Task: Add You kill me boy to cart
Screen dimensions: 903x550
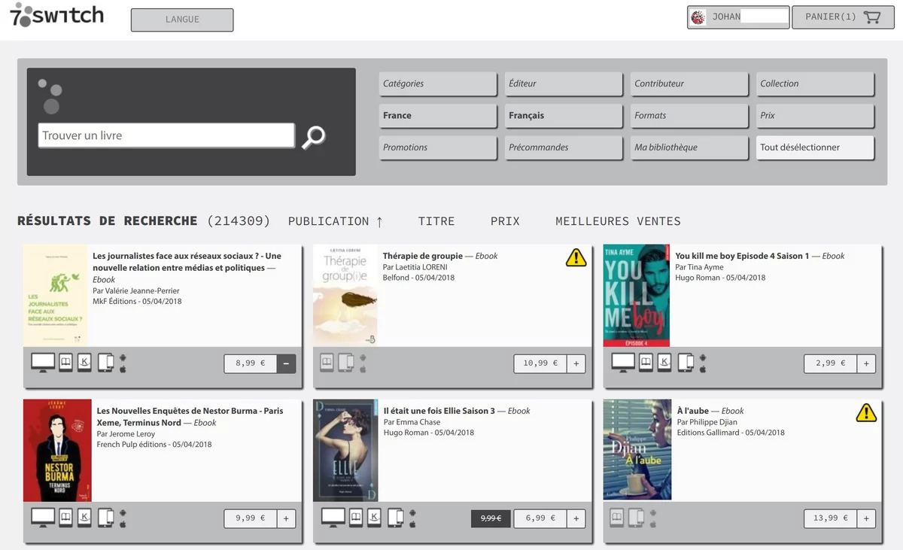Action: (866, 363)
